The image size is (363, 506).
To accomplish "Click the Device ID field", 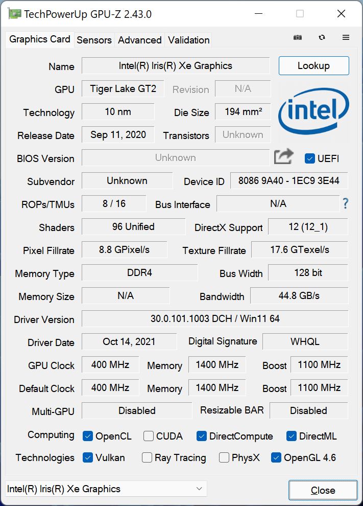I will point(289,181).
